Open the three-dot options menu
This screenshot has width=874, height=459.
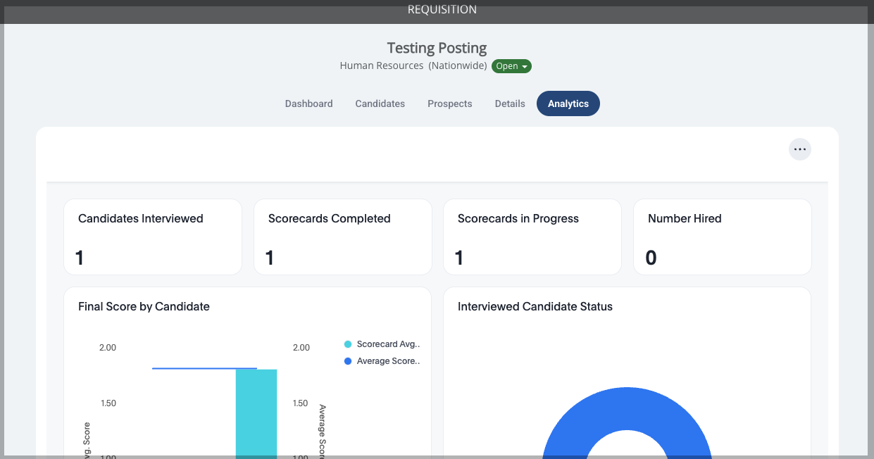799,149
